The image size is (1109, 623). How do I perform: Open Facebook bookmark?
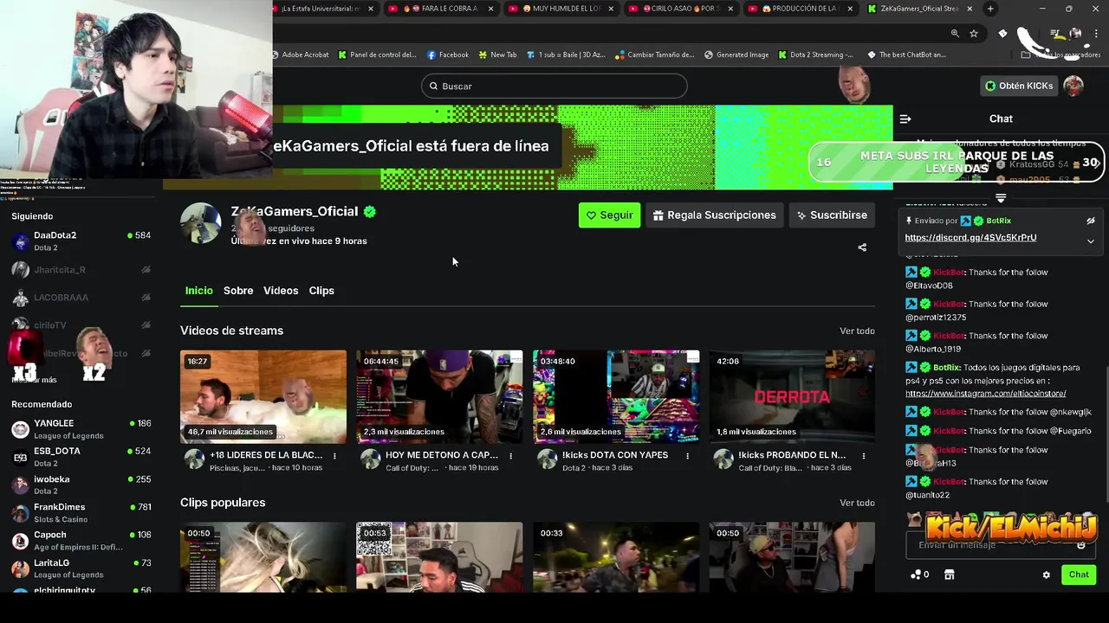tap(448, 55)
